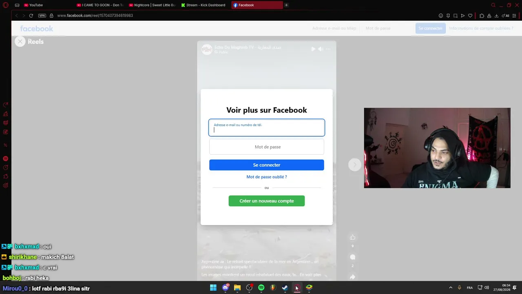
Task: Click the facebook.com URL address field
Action: [x=95, y=16]
